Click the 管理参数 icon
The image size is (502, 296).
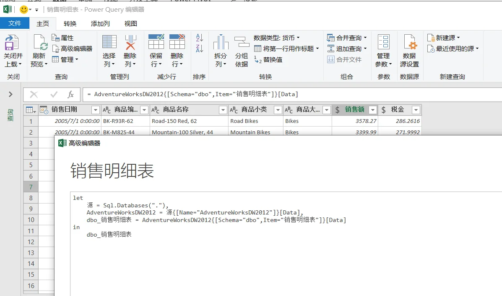click(x=384, y=42)
